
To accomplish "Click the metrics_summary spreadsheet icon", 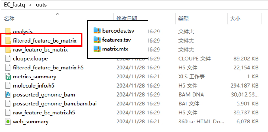I will click(x=8, y=77).
